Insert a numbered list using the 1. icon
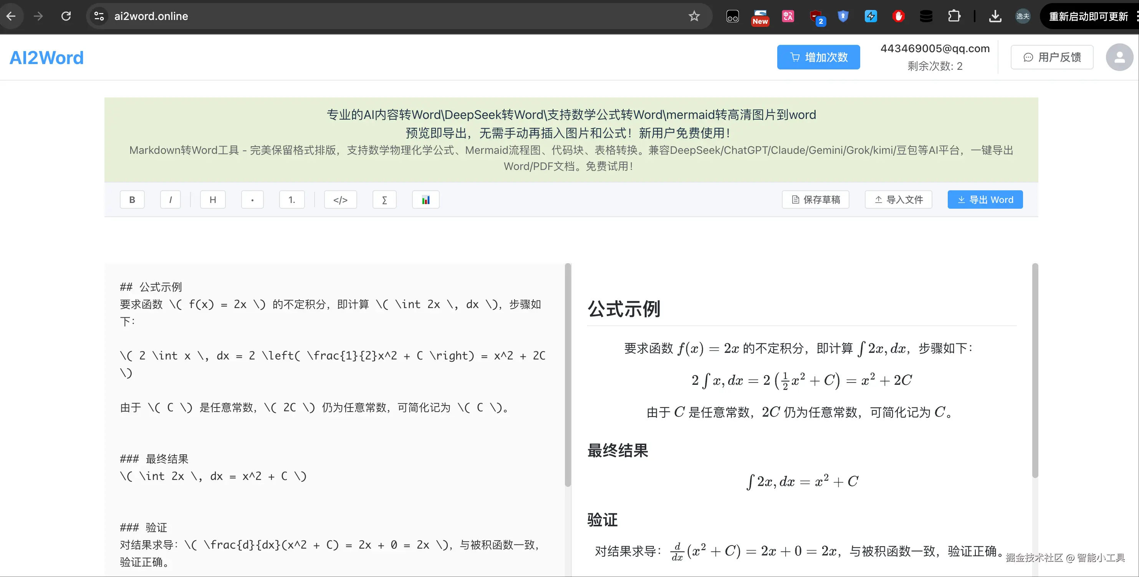This screenshot has height=577, width=1139. [291, 199]
